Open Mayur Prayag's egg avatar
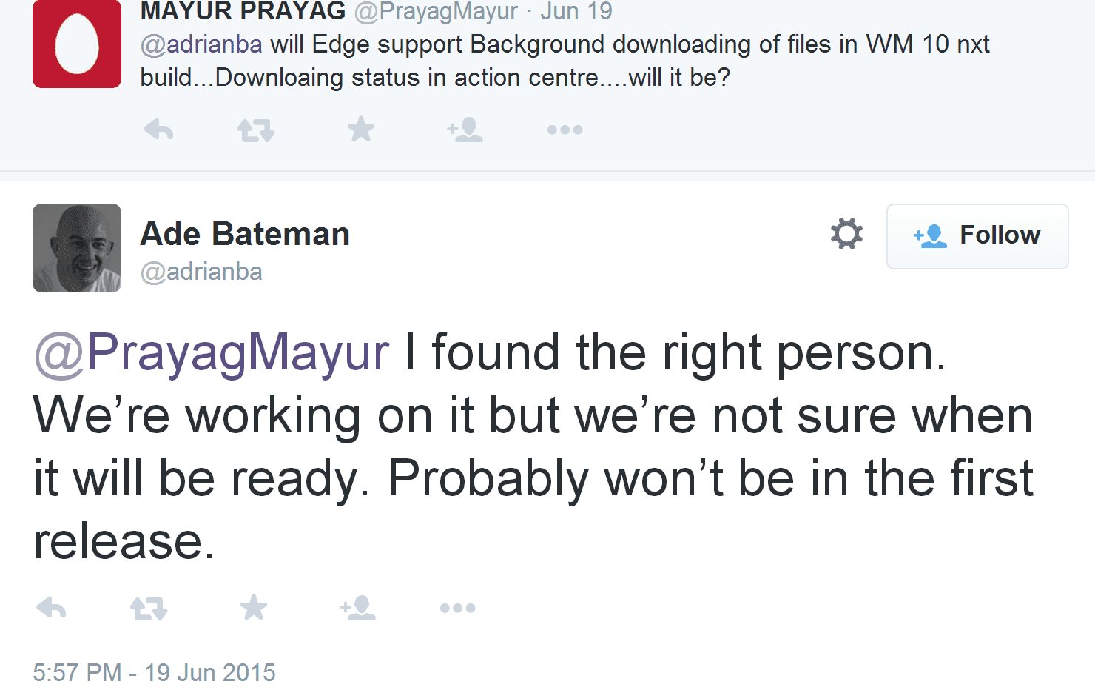The width and height of the screenshot is (1095, 690). [77, 44]
